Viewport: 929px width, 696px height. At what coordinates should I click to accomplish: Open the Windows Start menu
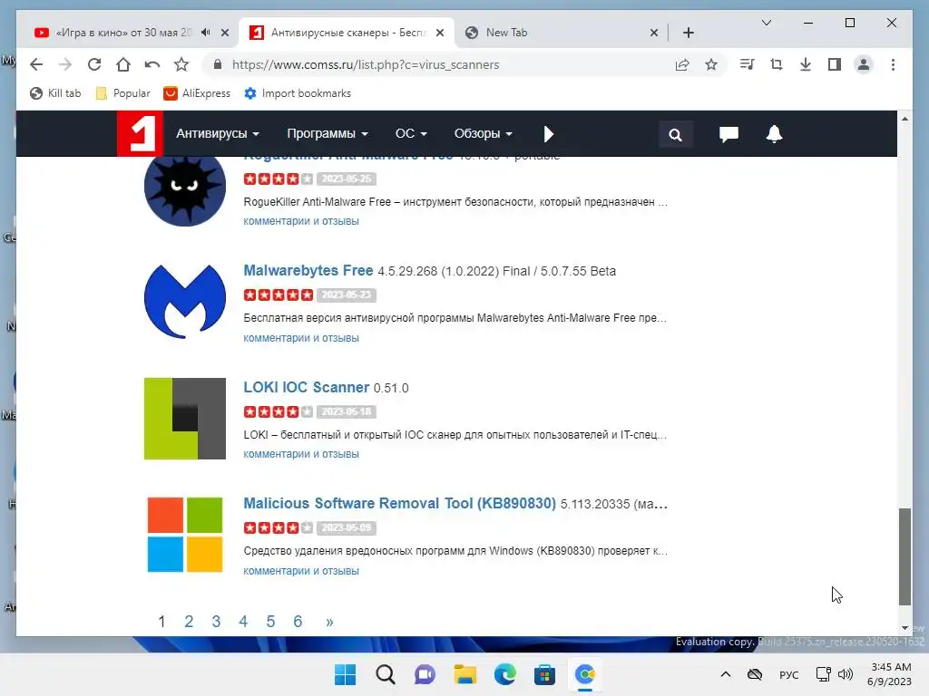pos(345,674)
